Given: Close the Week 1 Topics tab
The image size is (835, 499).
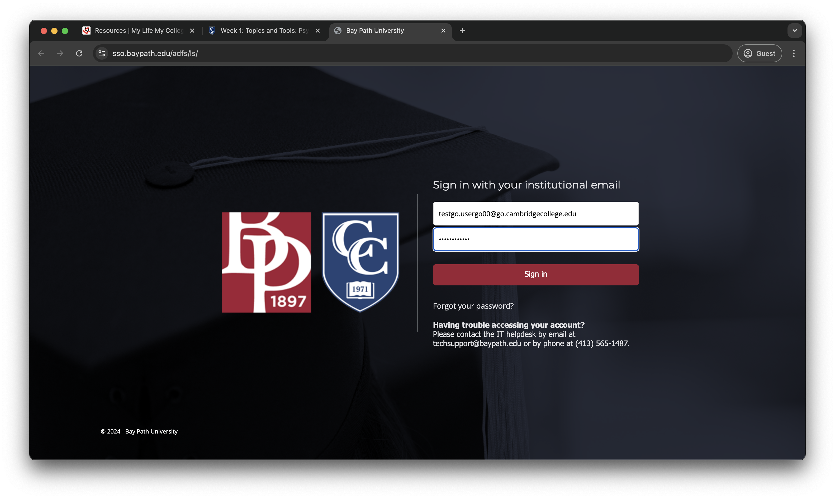Looking at the screenshot, I should pyautogui.click(x=317, y=31).
